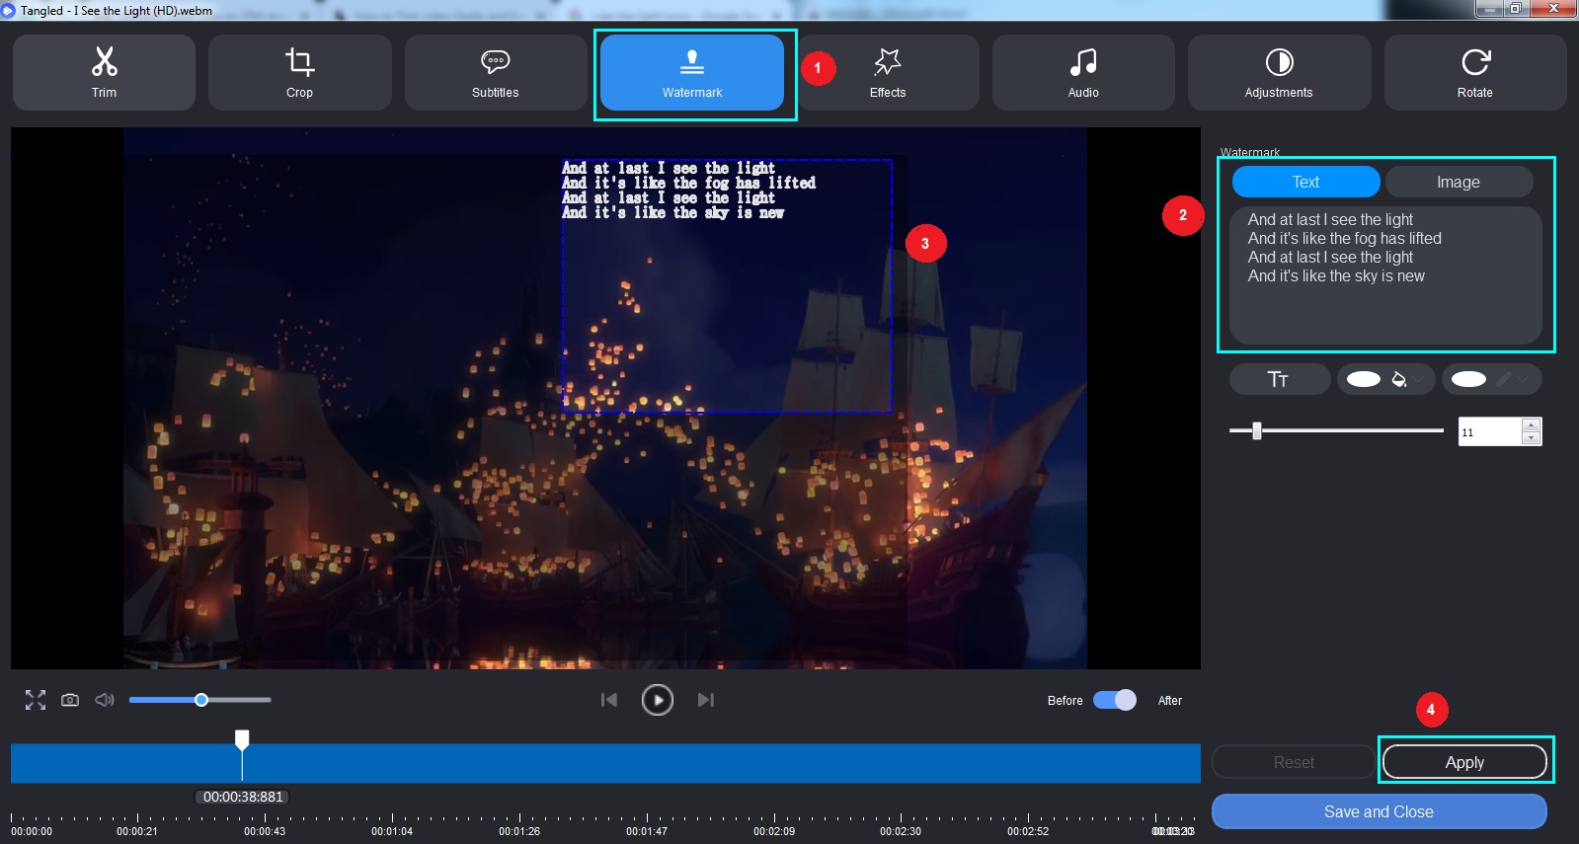Click the timeline playhead marker
1579x844 pixels.
pos(242,739)
